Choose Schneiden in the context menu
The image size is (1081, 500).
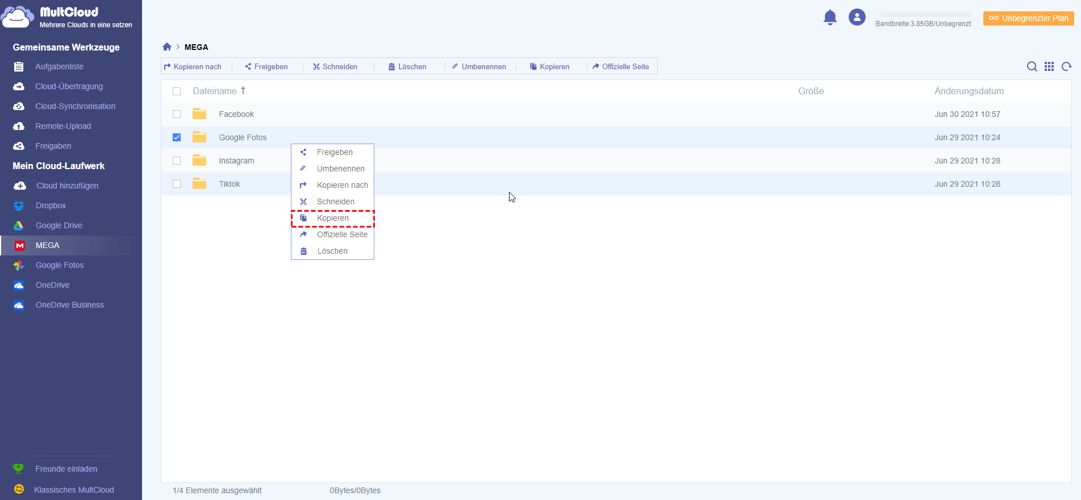(x=332, y=201)
